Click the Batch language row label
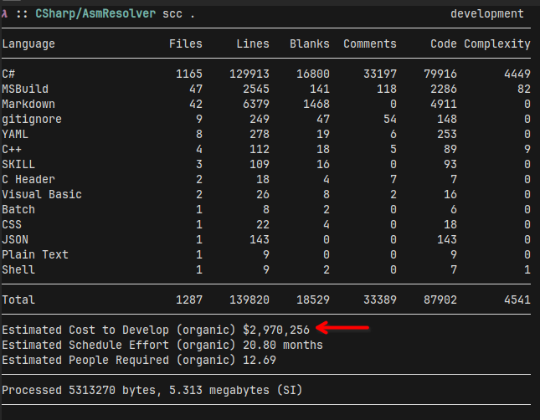 coord(18,210)
